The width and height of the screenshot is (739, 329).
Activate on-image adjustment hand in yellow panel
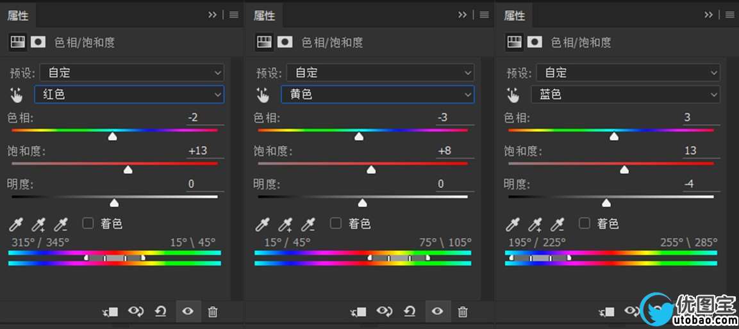263,95
